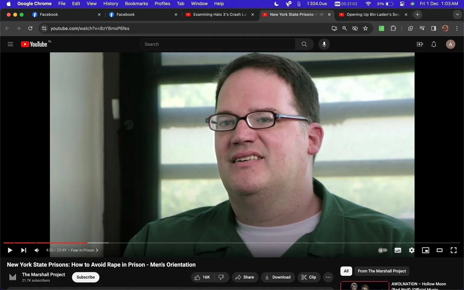Start voice search with the microphone
This screenshot has width=464, height=290.
(x=324, y=44)
